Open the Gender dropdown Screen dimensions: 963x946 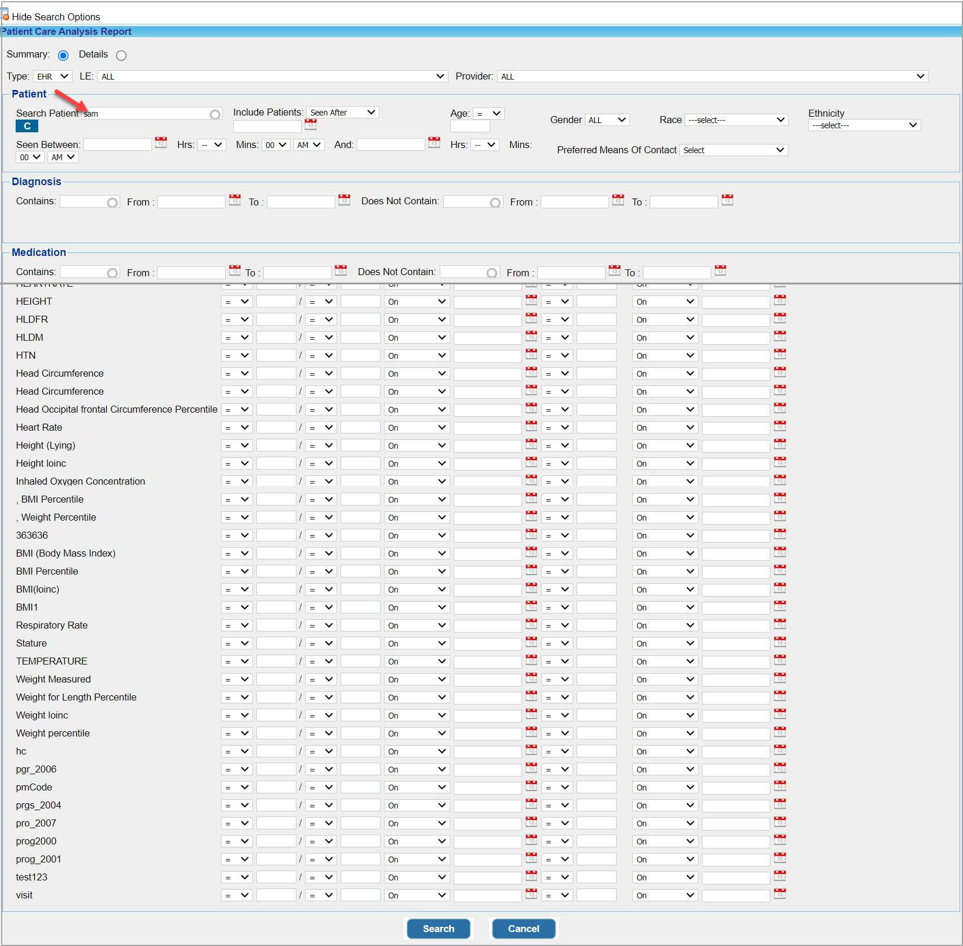click(607, 120)
